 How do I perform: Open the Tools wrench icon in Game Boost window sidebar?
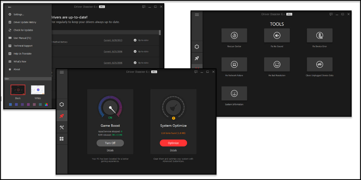[62, 127]
